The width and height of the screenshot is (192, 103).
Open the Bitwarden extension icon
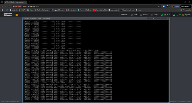(x=164, y=6)
